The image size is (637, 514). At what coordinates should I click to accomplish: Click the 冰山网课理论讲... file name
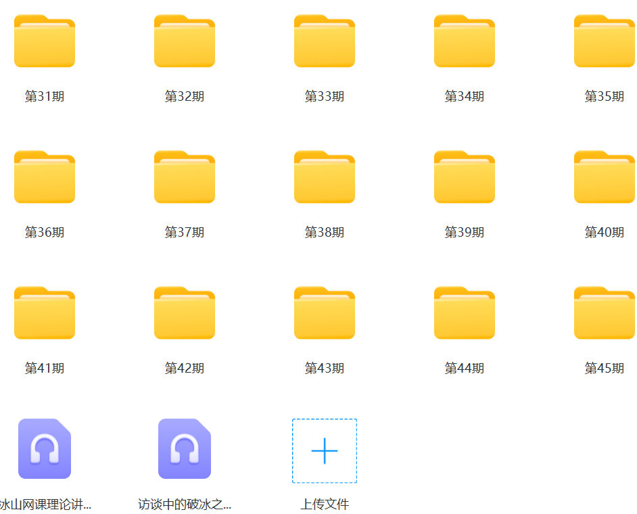point(45,505)
